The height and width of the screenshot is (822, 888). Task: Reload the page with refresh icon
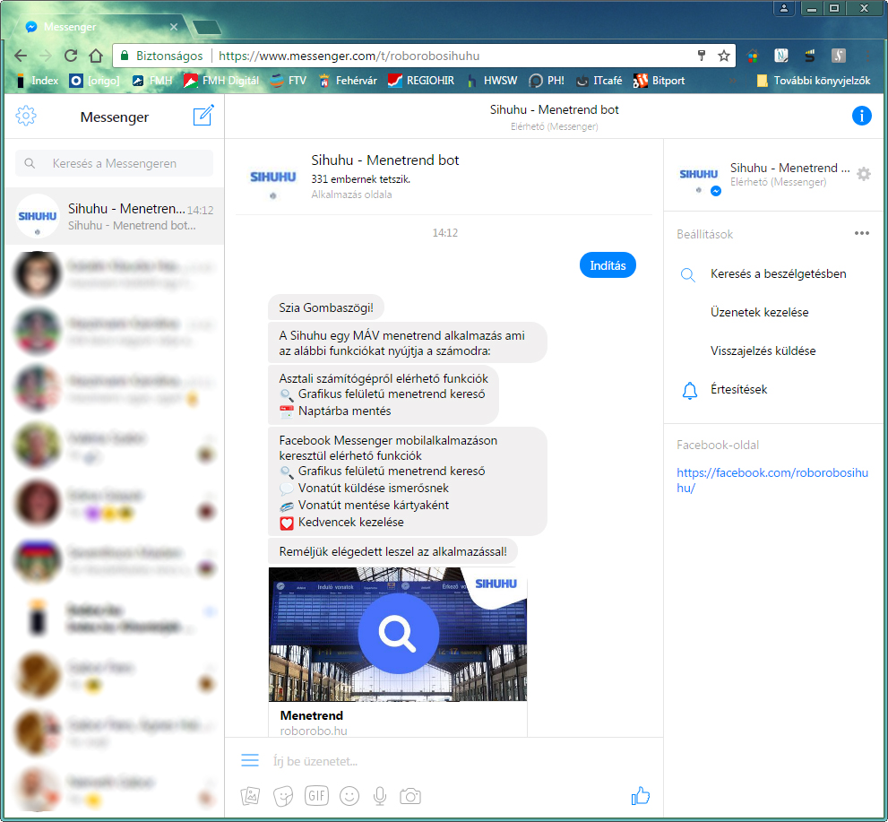click(71, 56)
